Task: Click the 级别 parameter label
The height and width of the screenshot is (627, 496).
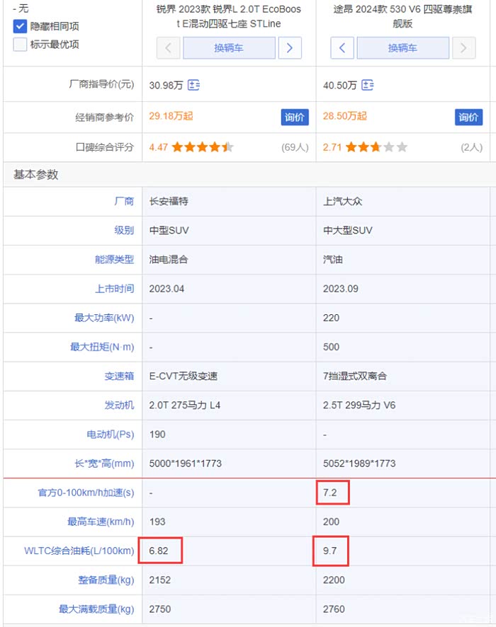Action: coord(124,230)
